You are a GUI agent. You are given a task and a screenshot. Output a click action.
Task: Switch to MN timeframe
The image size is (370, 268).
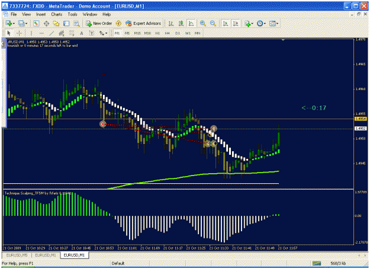pos(198,33)
